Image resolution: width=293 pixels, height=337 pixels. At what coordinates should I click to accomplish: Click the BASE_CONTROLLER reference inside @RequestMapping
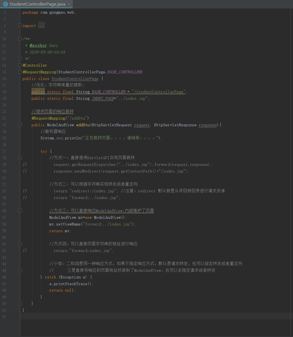click(124, 72)
